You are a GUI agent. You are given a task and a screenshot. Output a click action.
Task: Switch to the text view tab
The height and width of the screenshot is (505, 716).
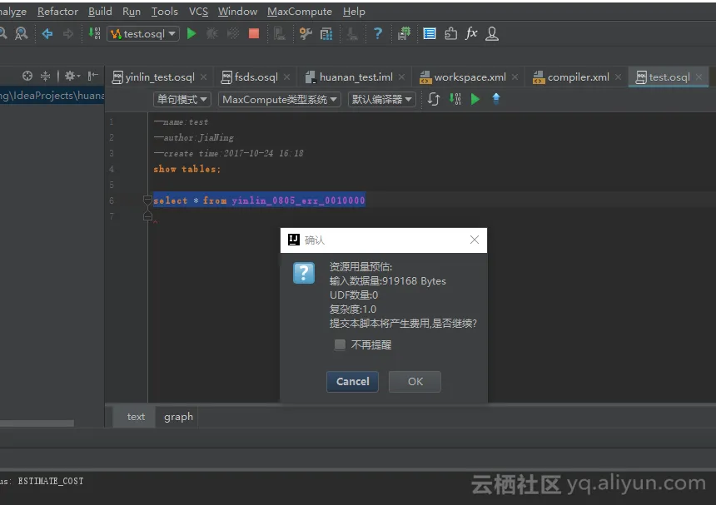point(136,417)
